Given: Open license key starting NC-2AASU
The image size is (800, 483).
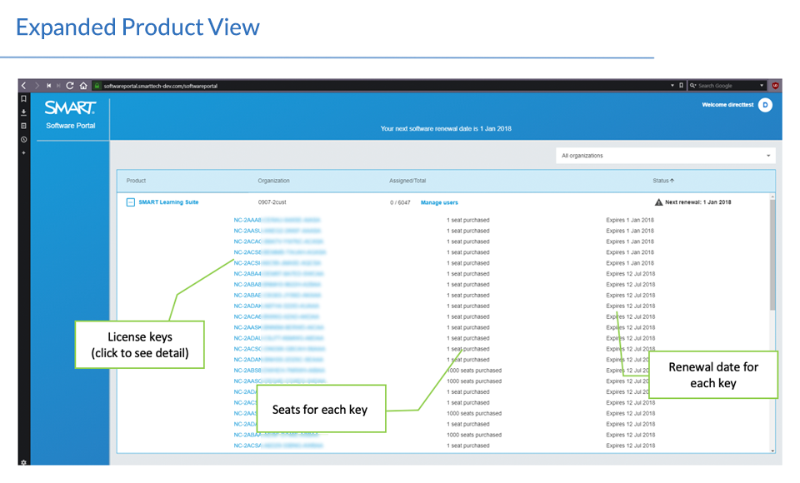Looking at the screenshot, I should click(x=277, y=231).
